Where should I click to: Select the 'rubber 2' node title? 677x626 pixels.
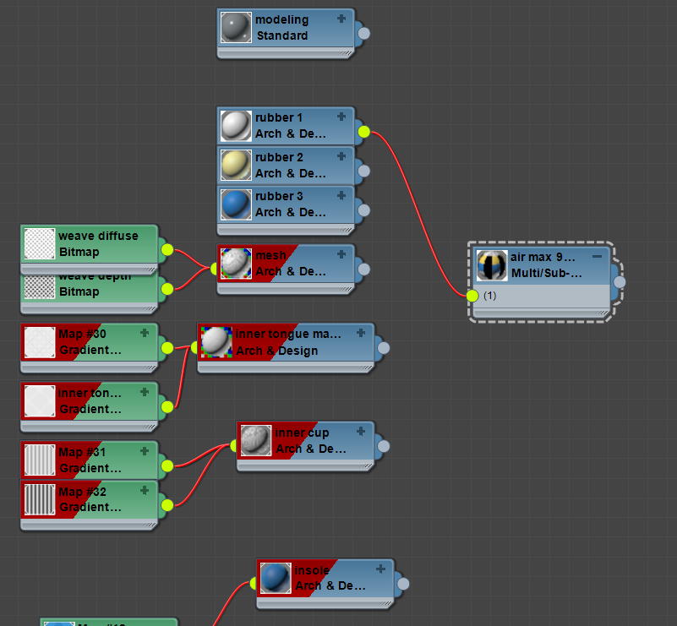280,157
